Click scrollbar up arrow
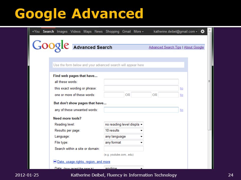The width and height of the screenshot is (241, 180). tap(209, 30)
